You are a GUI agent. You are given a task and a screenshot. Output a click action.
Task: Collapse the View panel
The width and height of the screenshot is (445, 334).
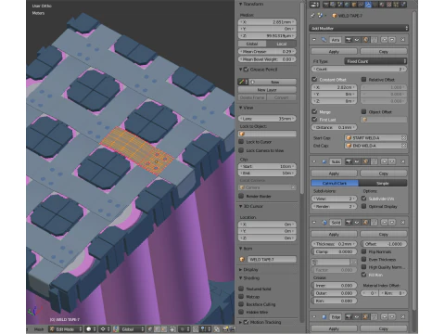[x=241, y=108]
